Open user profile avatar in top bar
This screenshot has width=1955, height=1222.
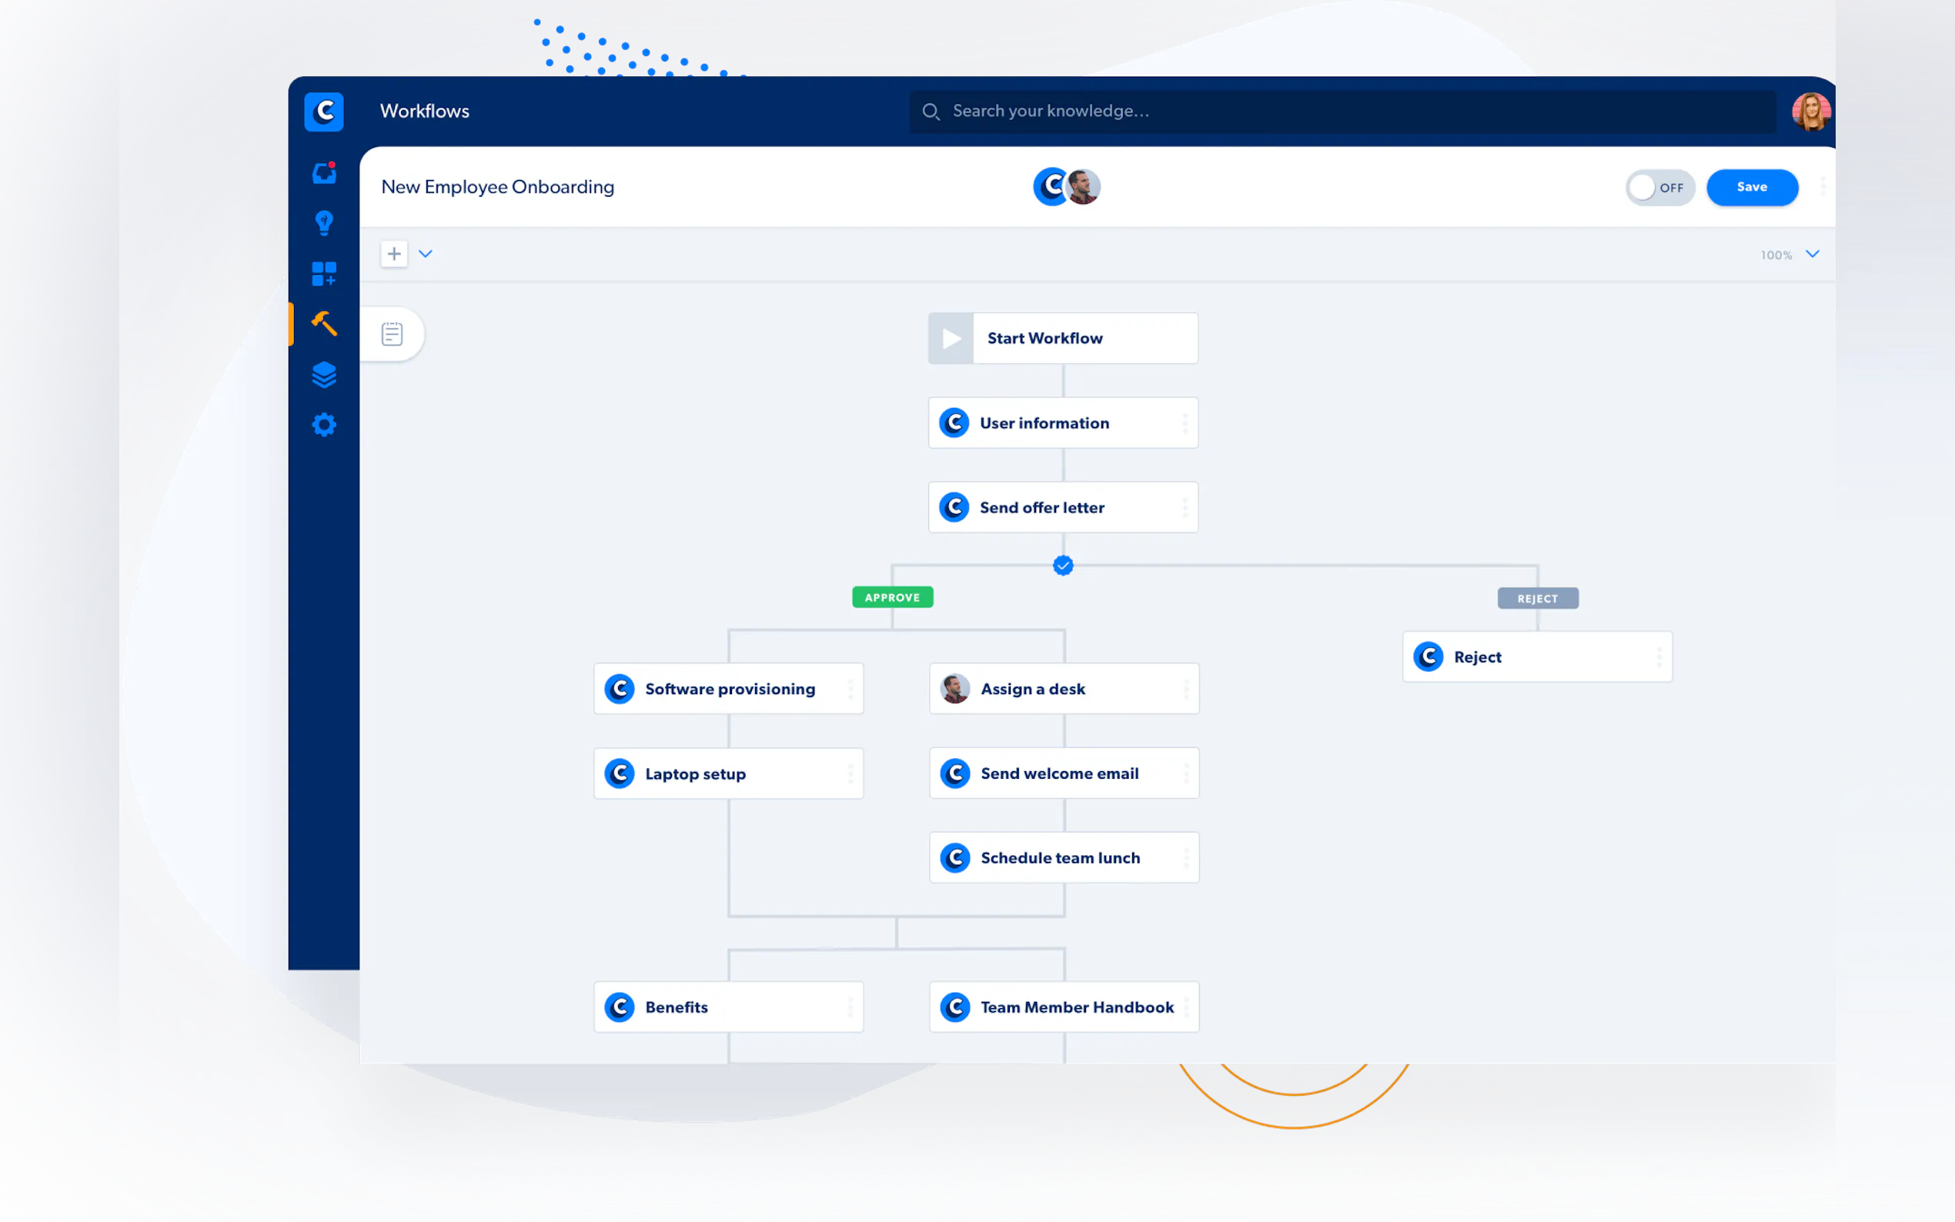pyautogui.click(x=1810, y=112)
